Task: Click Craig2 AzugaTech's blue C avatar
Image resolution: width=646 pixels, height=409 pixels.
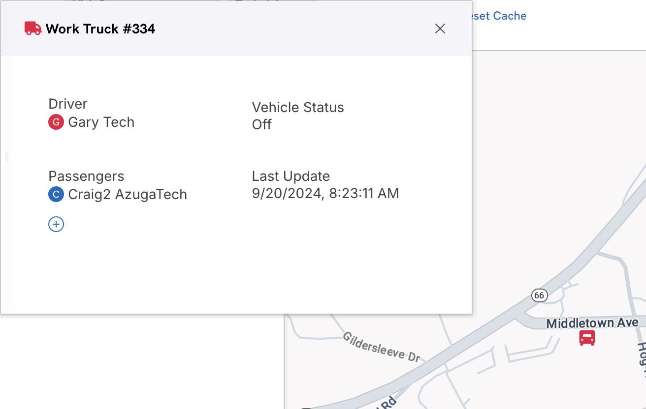Action: 56,194
